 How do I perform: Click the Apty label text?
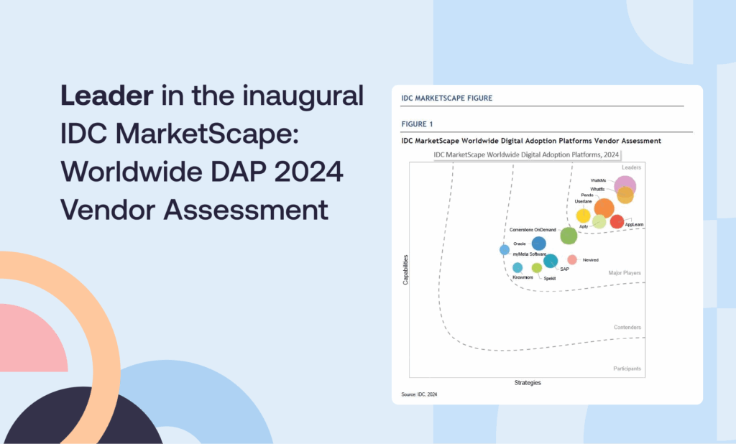[x=584, y=226]
